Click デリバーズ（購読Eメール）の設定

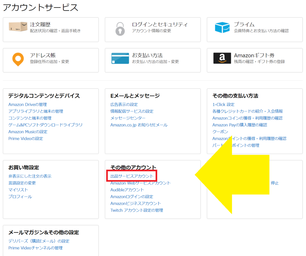click(39, 241)
